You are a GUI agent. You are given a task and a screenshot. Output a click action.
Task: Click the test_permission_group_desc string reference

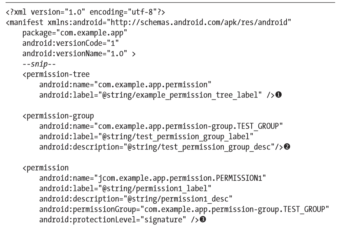point(201,147)
